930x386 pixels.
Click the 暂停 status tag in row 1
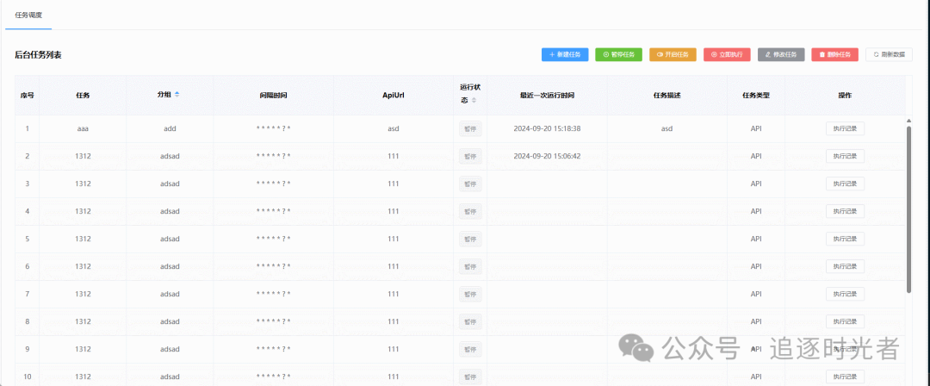469,129
